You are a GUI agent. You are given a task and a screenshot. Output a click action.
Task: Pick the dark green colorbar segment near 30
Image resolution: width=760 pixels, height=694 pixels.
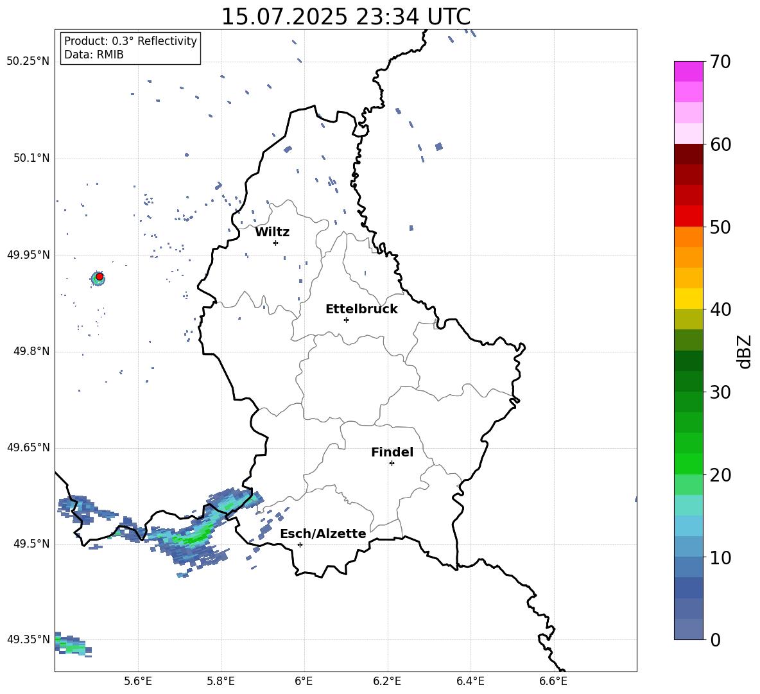(x=689, y=381)
